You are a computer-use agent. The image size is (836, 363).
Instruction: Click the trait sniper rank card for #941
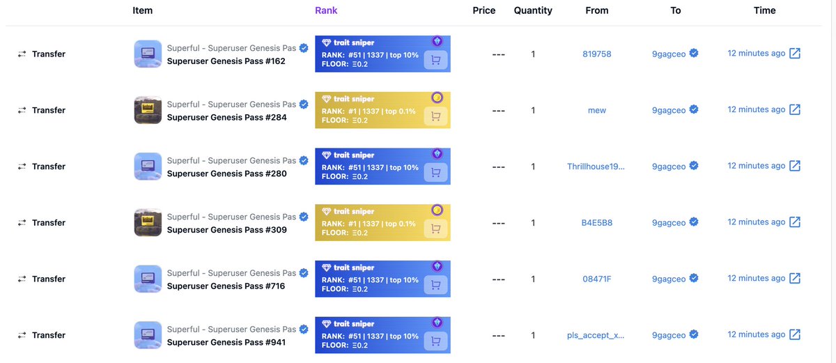[382, 335]
